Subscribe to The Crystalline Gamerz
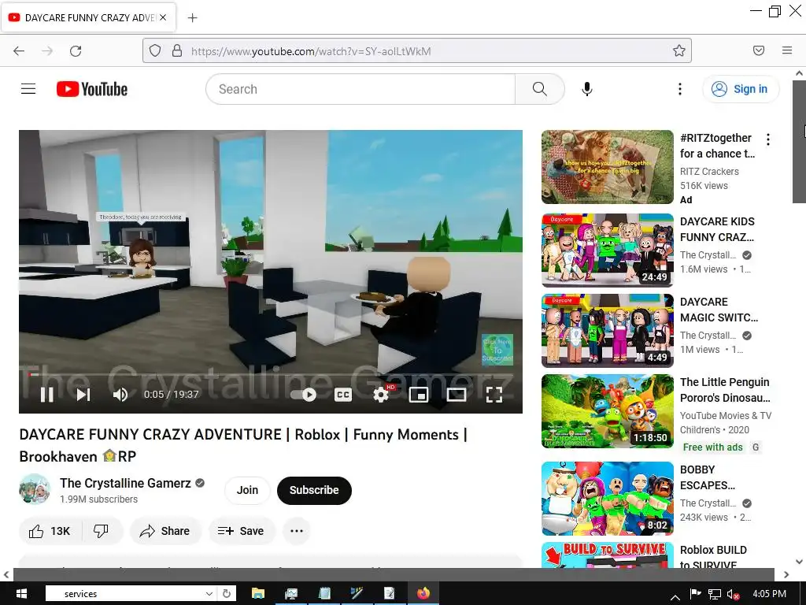The height and width of the screenshot is (605, 806). pyautogui.click(x=314, y=490)
